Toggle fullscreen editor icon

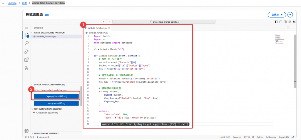coord(294,22)
